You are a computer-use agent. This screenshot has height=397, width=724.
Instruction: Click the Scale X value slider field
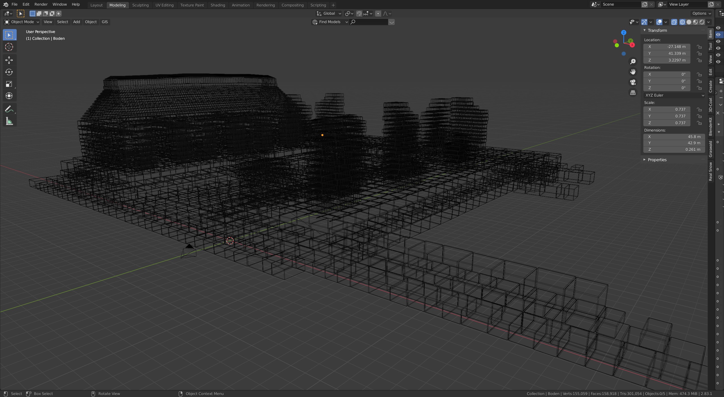tap(667, 110)
